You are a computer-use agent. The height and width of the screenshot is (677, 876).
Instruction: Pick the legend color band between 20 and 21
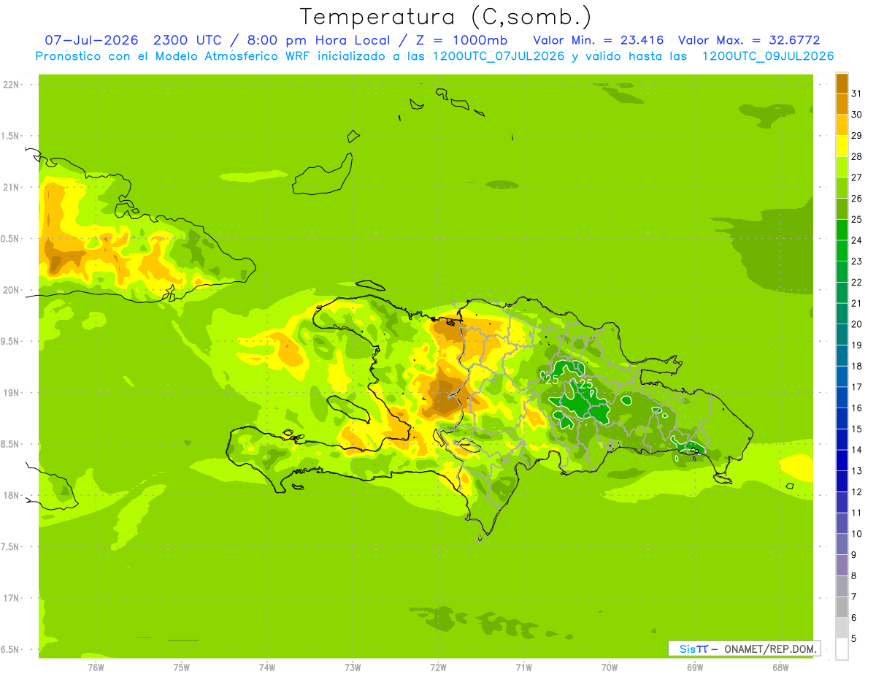[842, 314]
